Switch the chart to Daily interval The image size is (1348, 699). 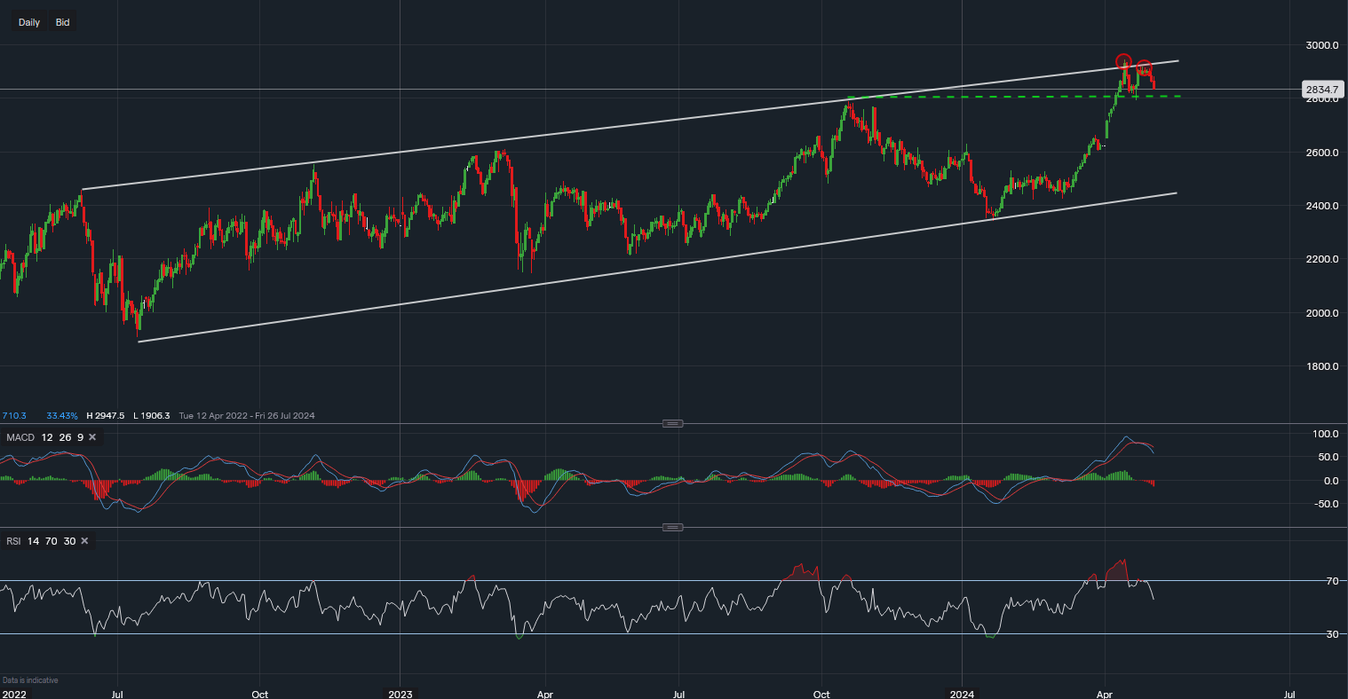point(28,21)
